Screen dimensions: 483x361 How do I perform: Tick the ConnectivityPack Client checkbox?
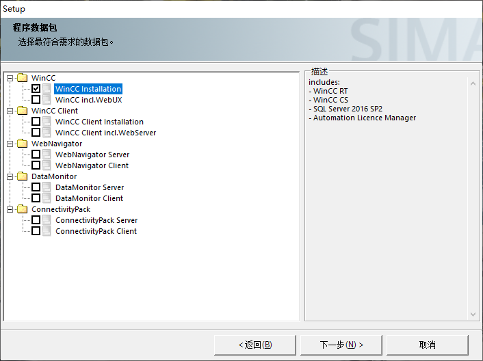click(36, 231)
